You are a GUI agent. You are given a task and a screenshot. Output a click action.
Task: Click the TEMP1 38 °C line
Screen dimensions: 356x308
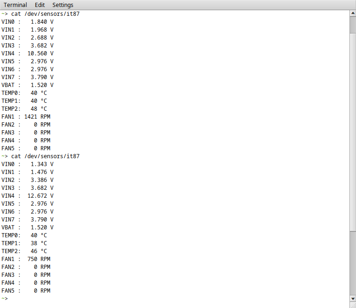(24, 243)
